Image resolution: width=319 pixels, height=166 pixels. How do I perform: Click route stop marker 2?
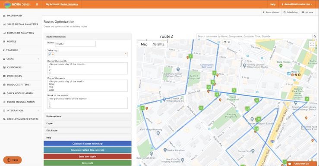pos(307,99)
